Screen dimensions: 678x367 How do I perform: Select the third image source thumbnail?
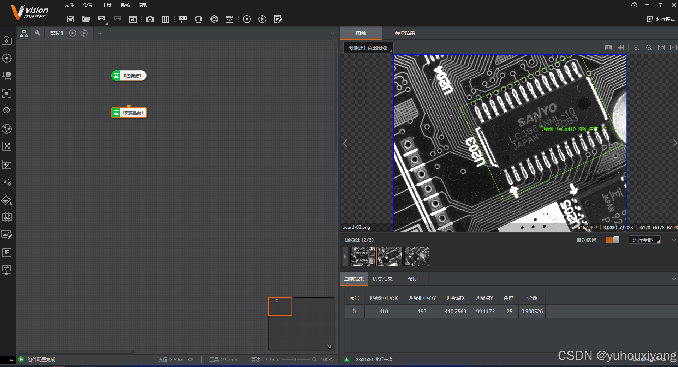(417, 257)
